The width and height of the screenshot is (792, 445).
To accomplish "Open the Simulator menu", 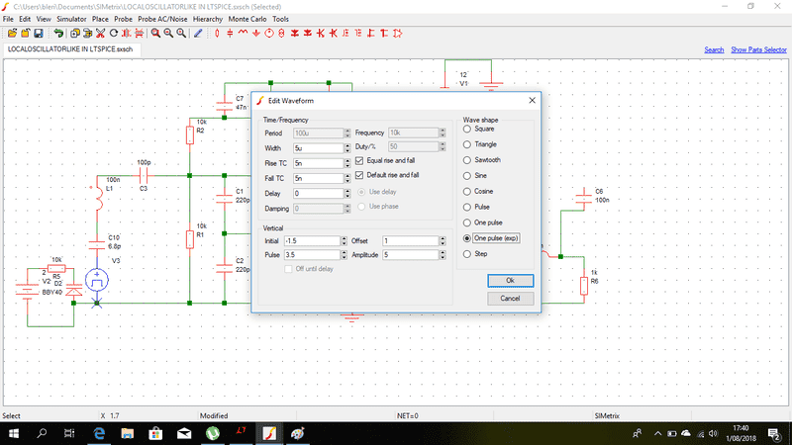I will pyautogui.click(x=71, y=19).
